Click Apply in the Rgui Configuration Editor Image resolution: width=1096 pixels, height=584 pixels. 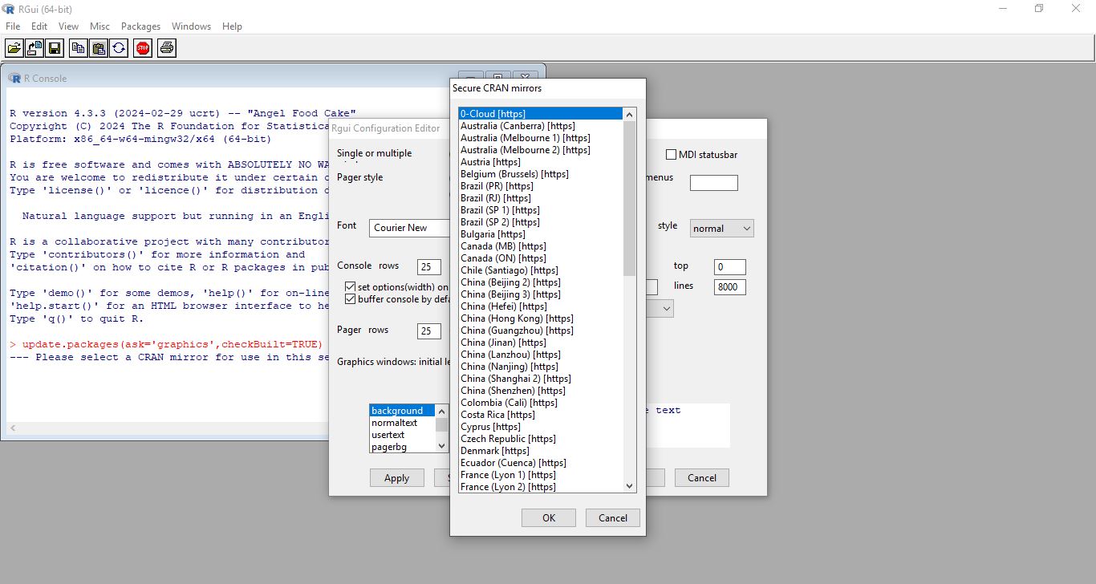pos(396,477)
